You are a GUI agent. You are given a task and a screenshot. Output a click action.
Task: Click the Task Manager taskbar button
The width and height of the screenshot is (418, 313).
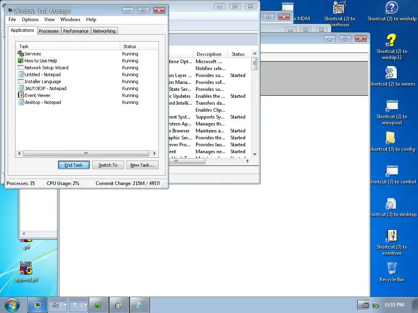coord(38,305)
